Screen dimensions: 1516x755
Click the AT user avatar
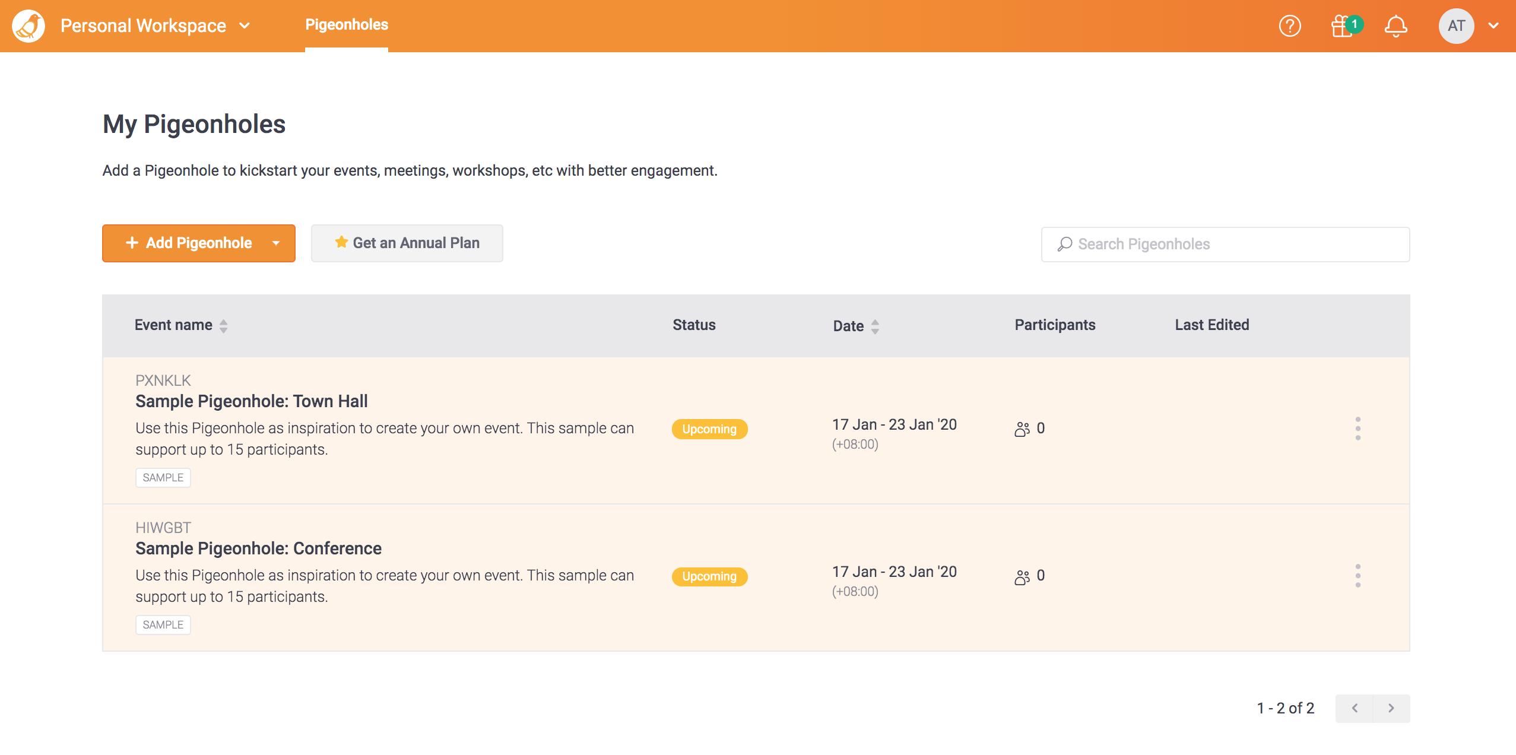tap(1456, 26)
